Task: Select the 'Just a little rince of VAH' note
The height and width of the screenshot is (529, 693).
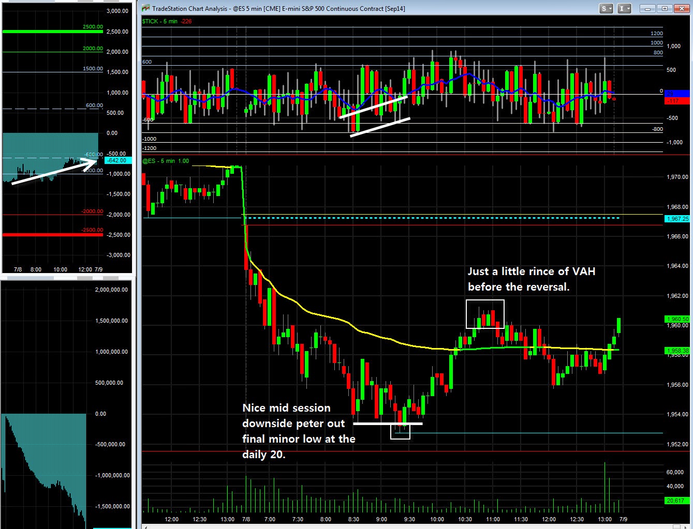Action: coord(532,279)
